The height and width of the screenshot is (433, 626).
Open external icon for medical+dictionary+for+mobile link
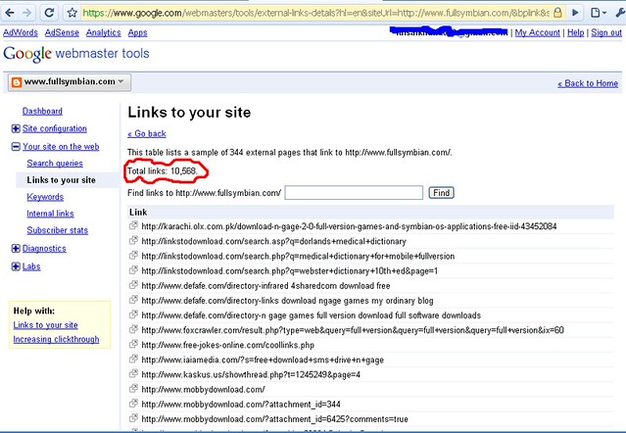click(133, 256)
